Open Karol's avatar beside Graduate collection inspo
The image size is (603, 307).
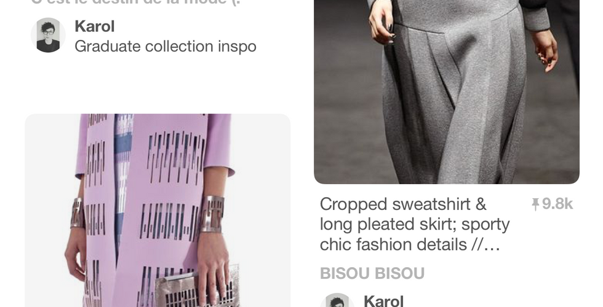pos(48,35)
